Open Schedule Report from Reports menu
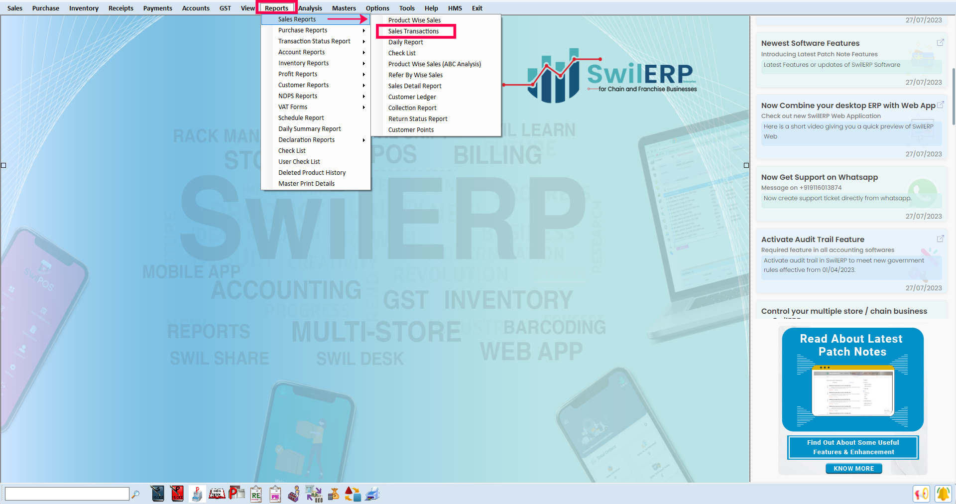 (x=316, y=118)
